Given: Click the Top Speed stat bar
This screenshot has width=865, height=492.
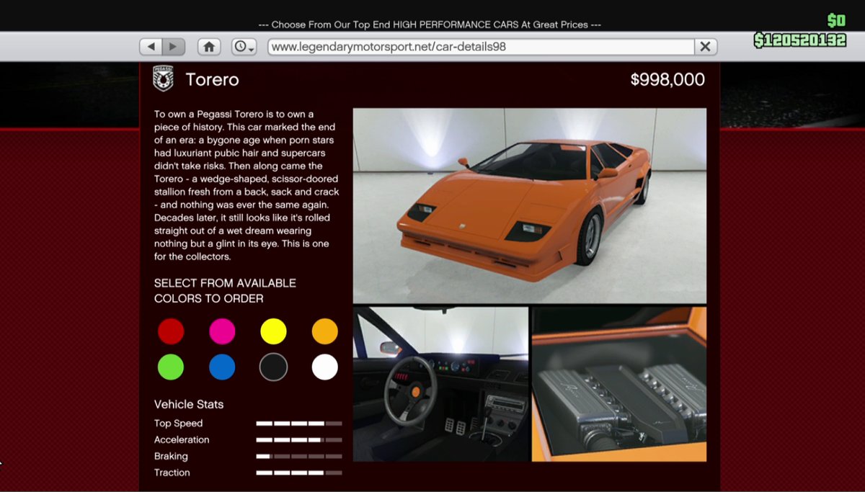Looking at the screenshot, I should (x=299, y=424).
